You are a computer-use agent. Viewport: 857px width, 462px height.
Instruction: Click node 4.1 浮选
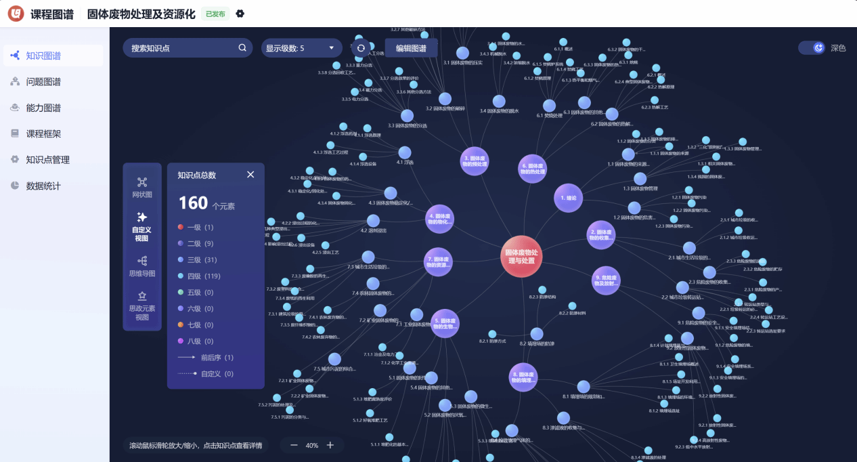[405, 153]
